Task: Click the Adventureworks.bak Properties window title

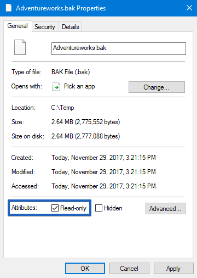Action: point(61,8)
